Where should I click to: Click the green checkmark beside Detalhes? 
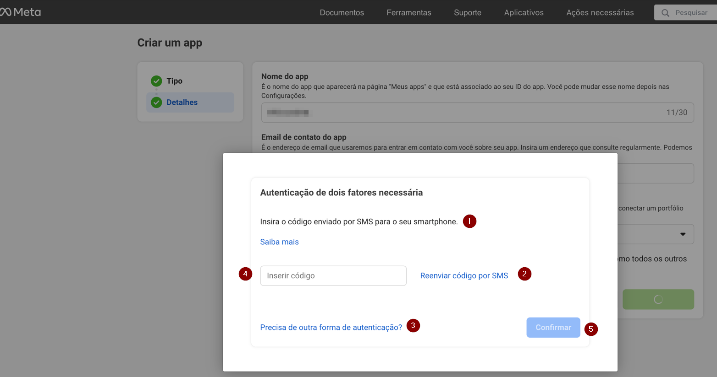click(x=156, y=102)
